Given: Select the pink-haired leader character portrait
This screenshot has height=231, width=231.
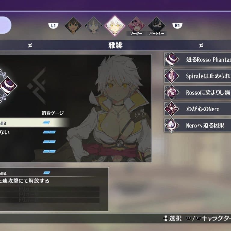Looking at the screenshot, I should tap(136, 26).
